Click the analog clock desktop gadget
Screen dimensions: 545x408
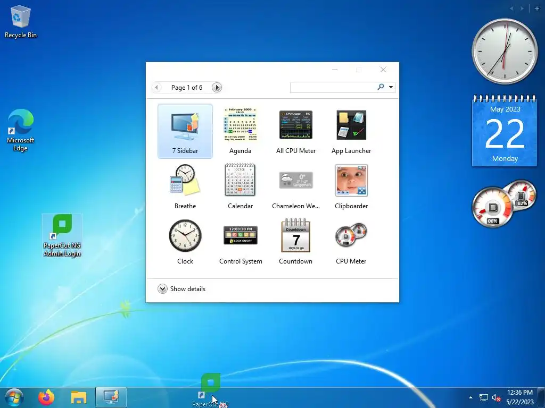pos(505,52)
